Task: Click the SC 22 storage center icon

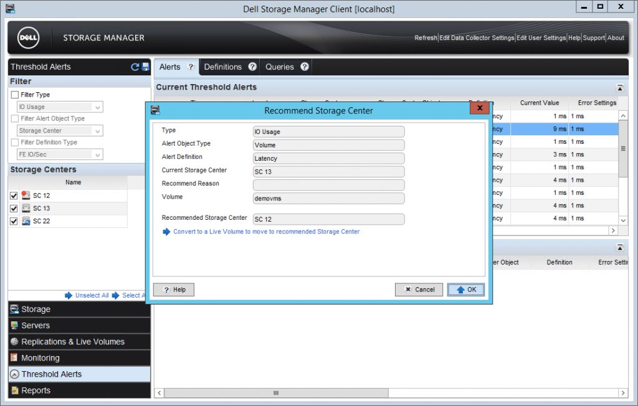Action: (x=26, y=221)
